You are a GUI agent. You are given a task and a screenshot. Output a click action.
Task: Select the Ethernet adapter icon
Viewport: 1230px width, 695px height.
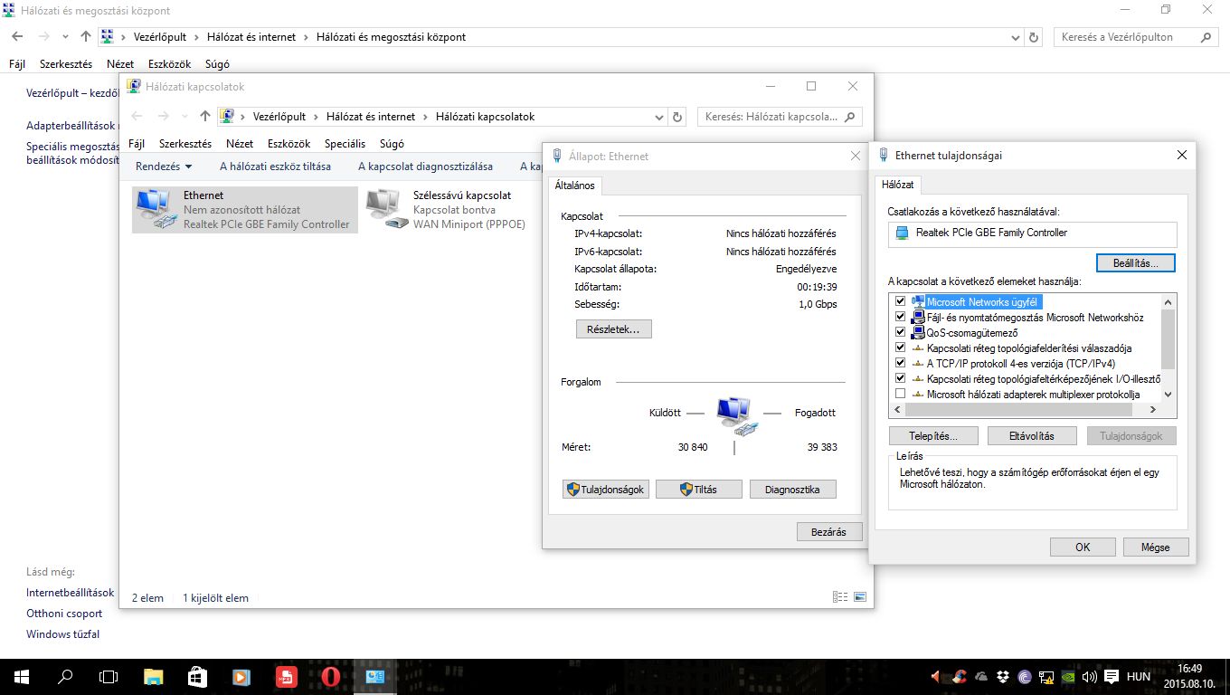click(156, 210)
